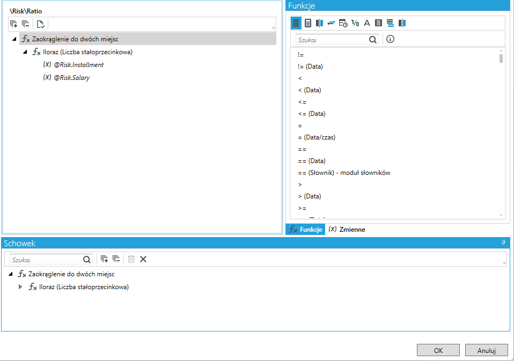Click the function list vertical scrollbar thumb
Image resolution: width=514 pixels, height=361 pixels.
click(501, 58)
